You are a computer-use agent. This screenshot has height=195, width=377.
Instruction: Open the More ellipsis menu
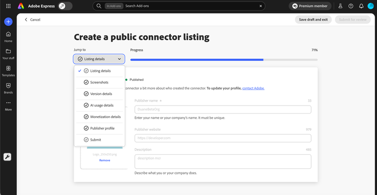coord(8,106)
